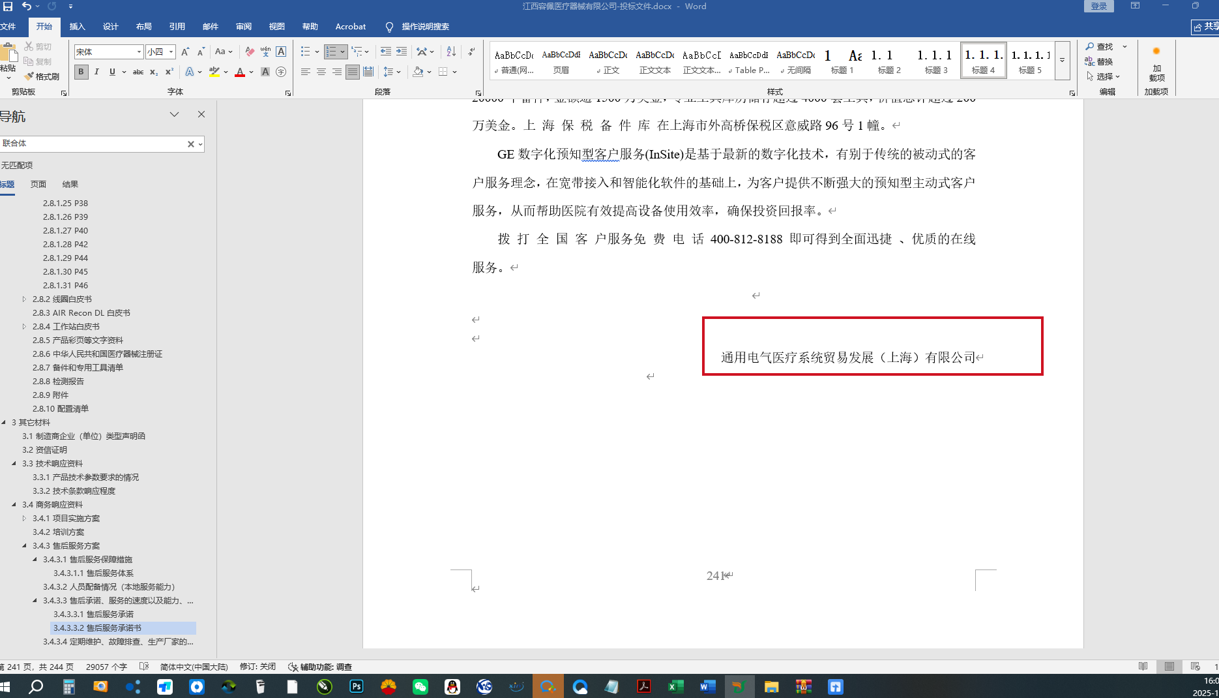
Task: Toggle italic formatting
Action: point(96,72)
